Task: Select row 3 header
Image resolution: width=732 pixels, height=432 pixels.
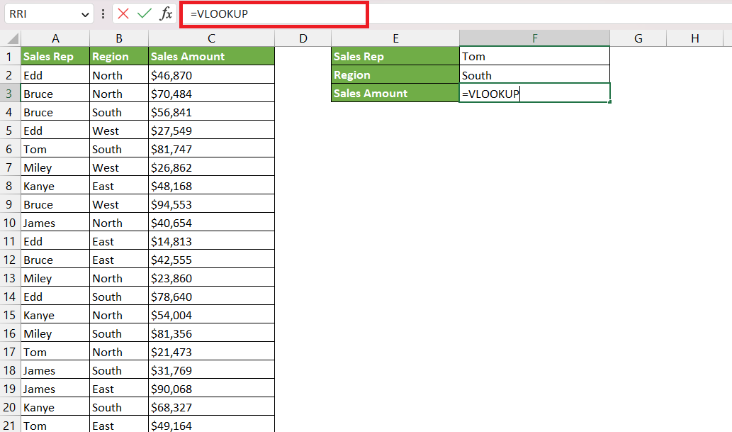Action: coord(9,94)
